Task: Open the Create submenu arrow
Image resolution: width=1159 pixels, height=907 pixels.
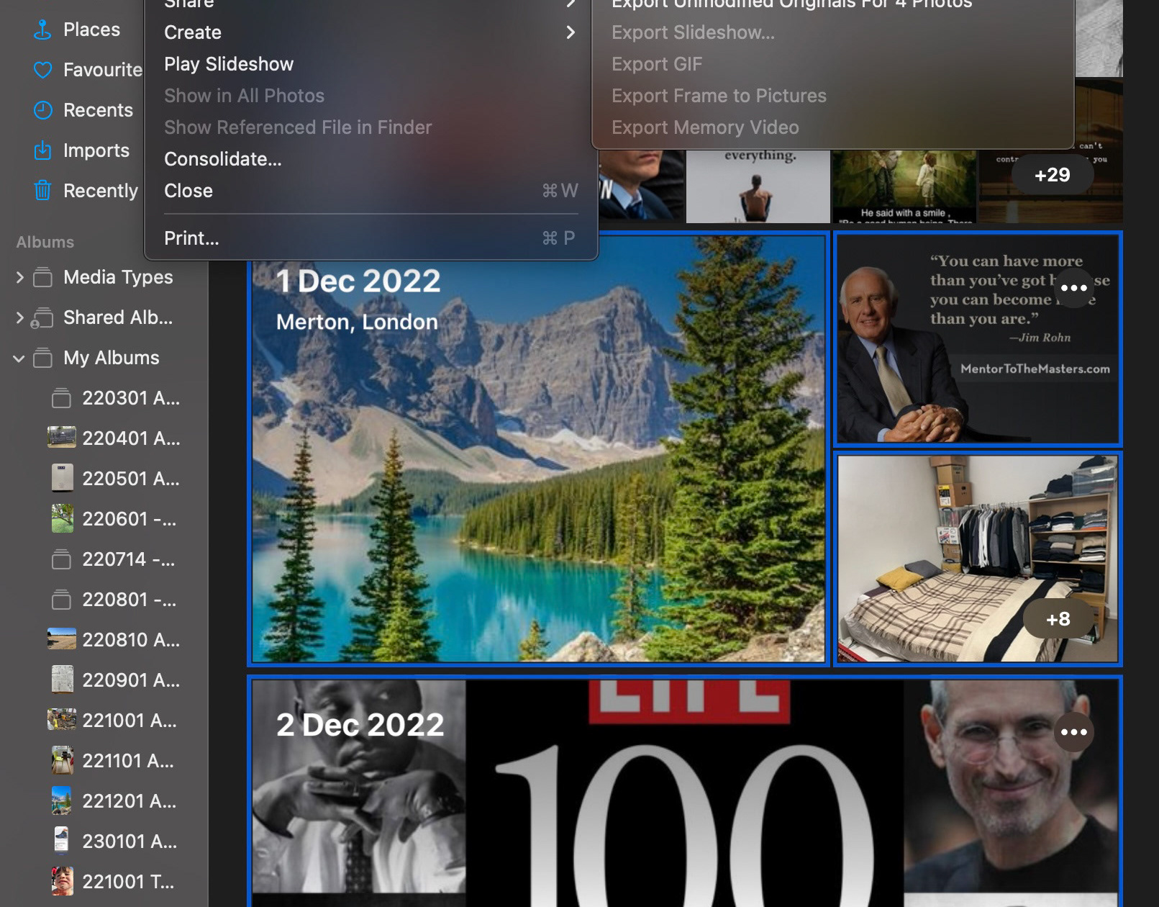Action: tap(571, 32)
